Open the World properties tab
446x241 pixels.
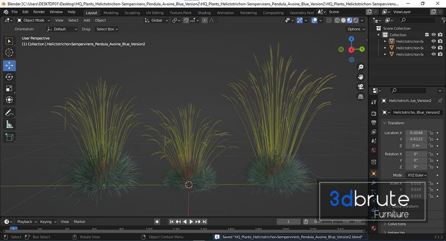tap(374, 150)
